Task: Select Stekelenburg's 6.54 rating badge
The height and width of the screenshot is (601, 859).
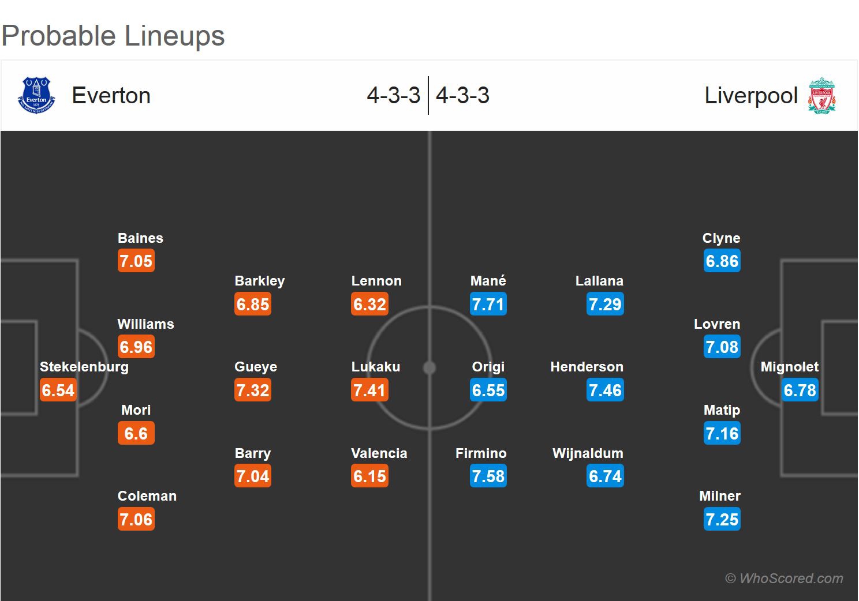Action: tap(58, 390)
